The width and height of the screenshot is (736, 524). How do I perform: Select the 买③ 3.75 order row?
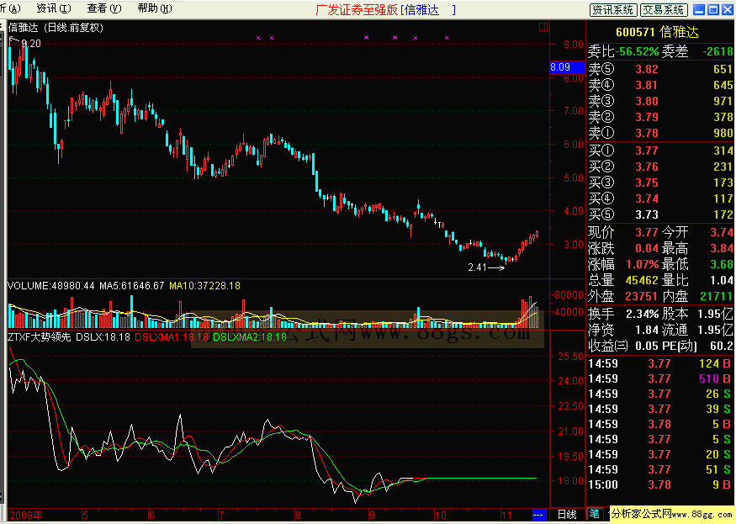tap(660, 183)
